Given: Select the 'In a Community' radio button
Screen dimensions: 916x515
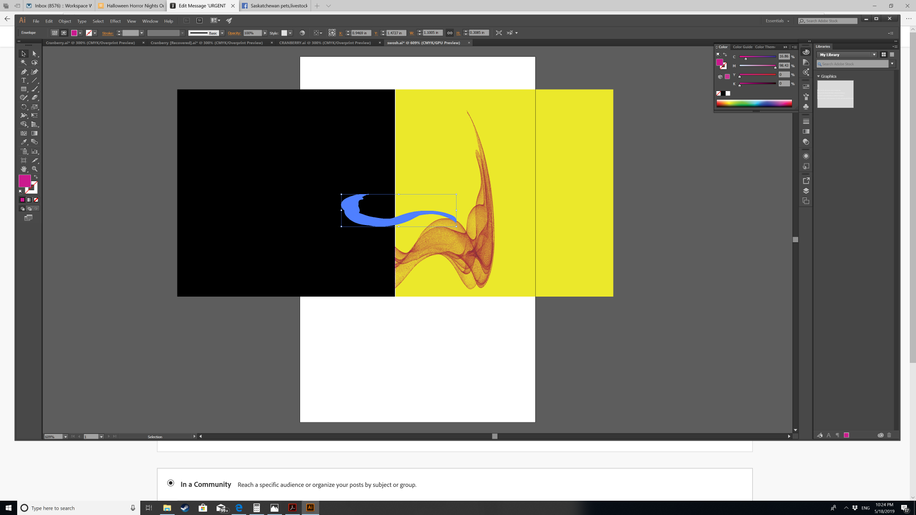Looking at the screenshot, I should tap(170, 483).
